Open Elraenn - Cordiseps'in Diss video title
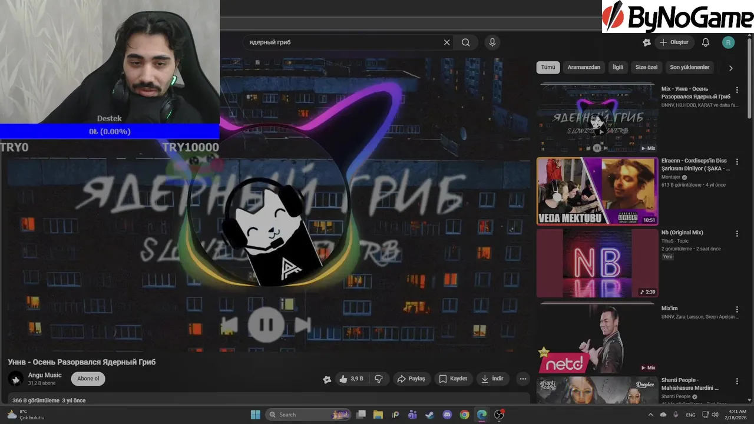This screenshot has width=754, height=424. tap(696, 164)
